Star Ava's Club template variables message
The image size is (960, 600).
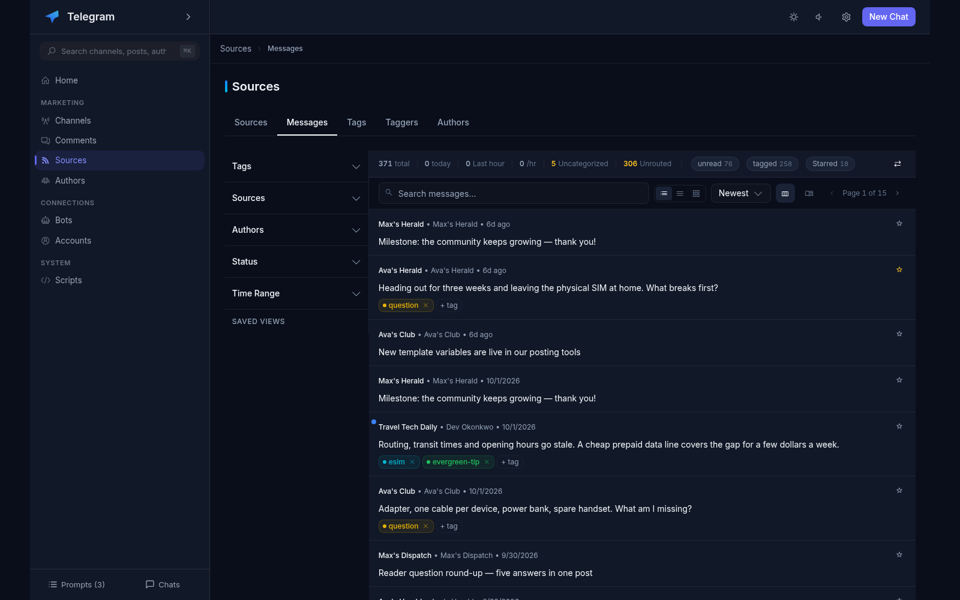coord(899,334)
